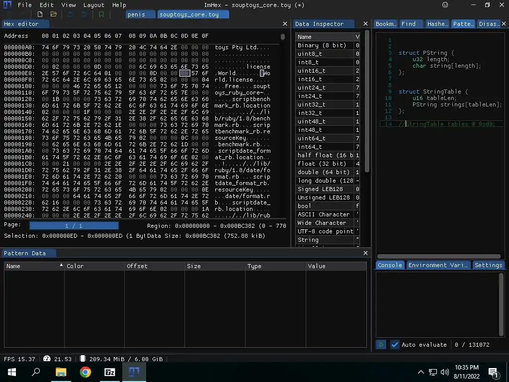Click the clock showing 10:35 PM
Screen dimensions: 509x382
(466, 368)
